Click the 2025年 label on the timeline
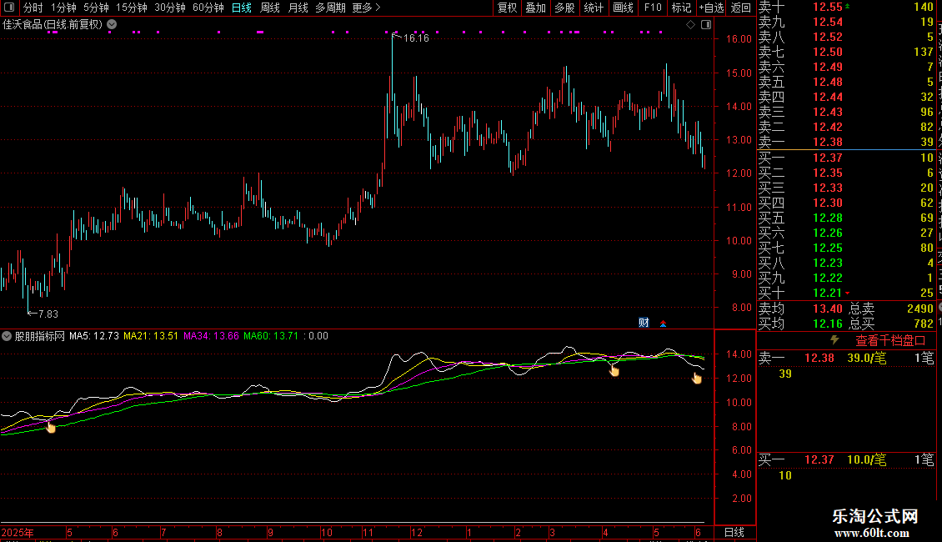This screenshot has width=942, height=542. coord(18,532)
